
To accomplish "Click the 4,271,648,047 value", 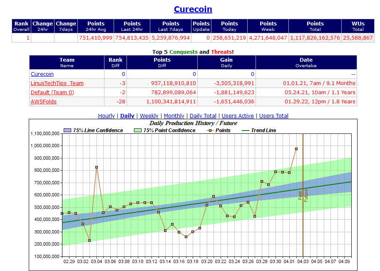I will (x=268, y=38).
